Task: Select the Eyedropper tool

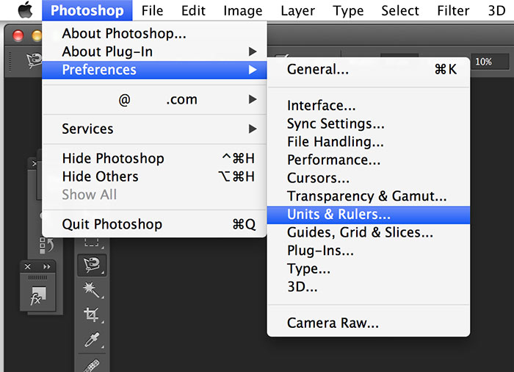Action: pos(92,340)
